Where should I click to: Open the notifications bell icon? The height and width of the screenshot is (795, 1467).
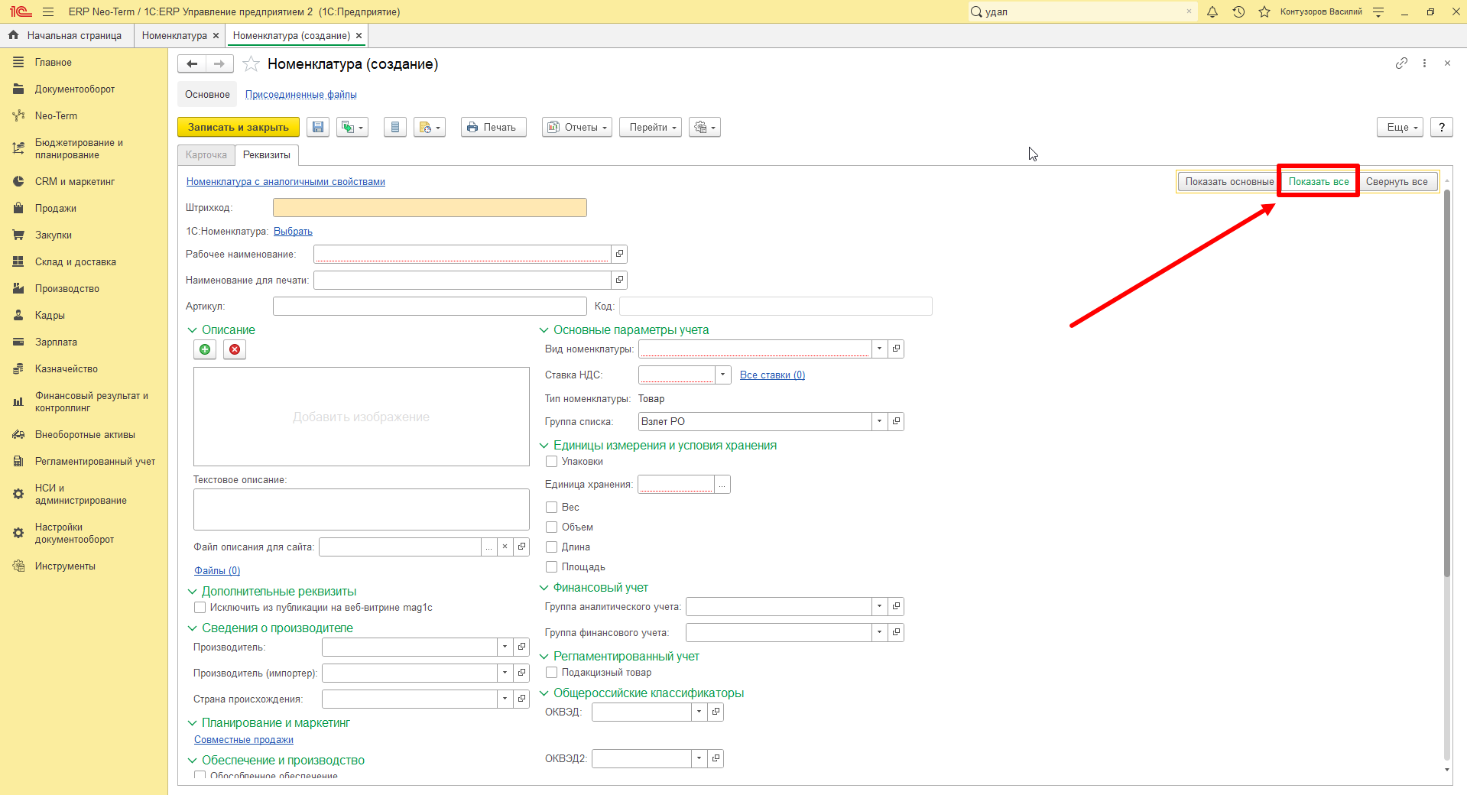tap(1212, 11)
